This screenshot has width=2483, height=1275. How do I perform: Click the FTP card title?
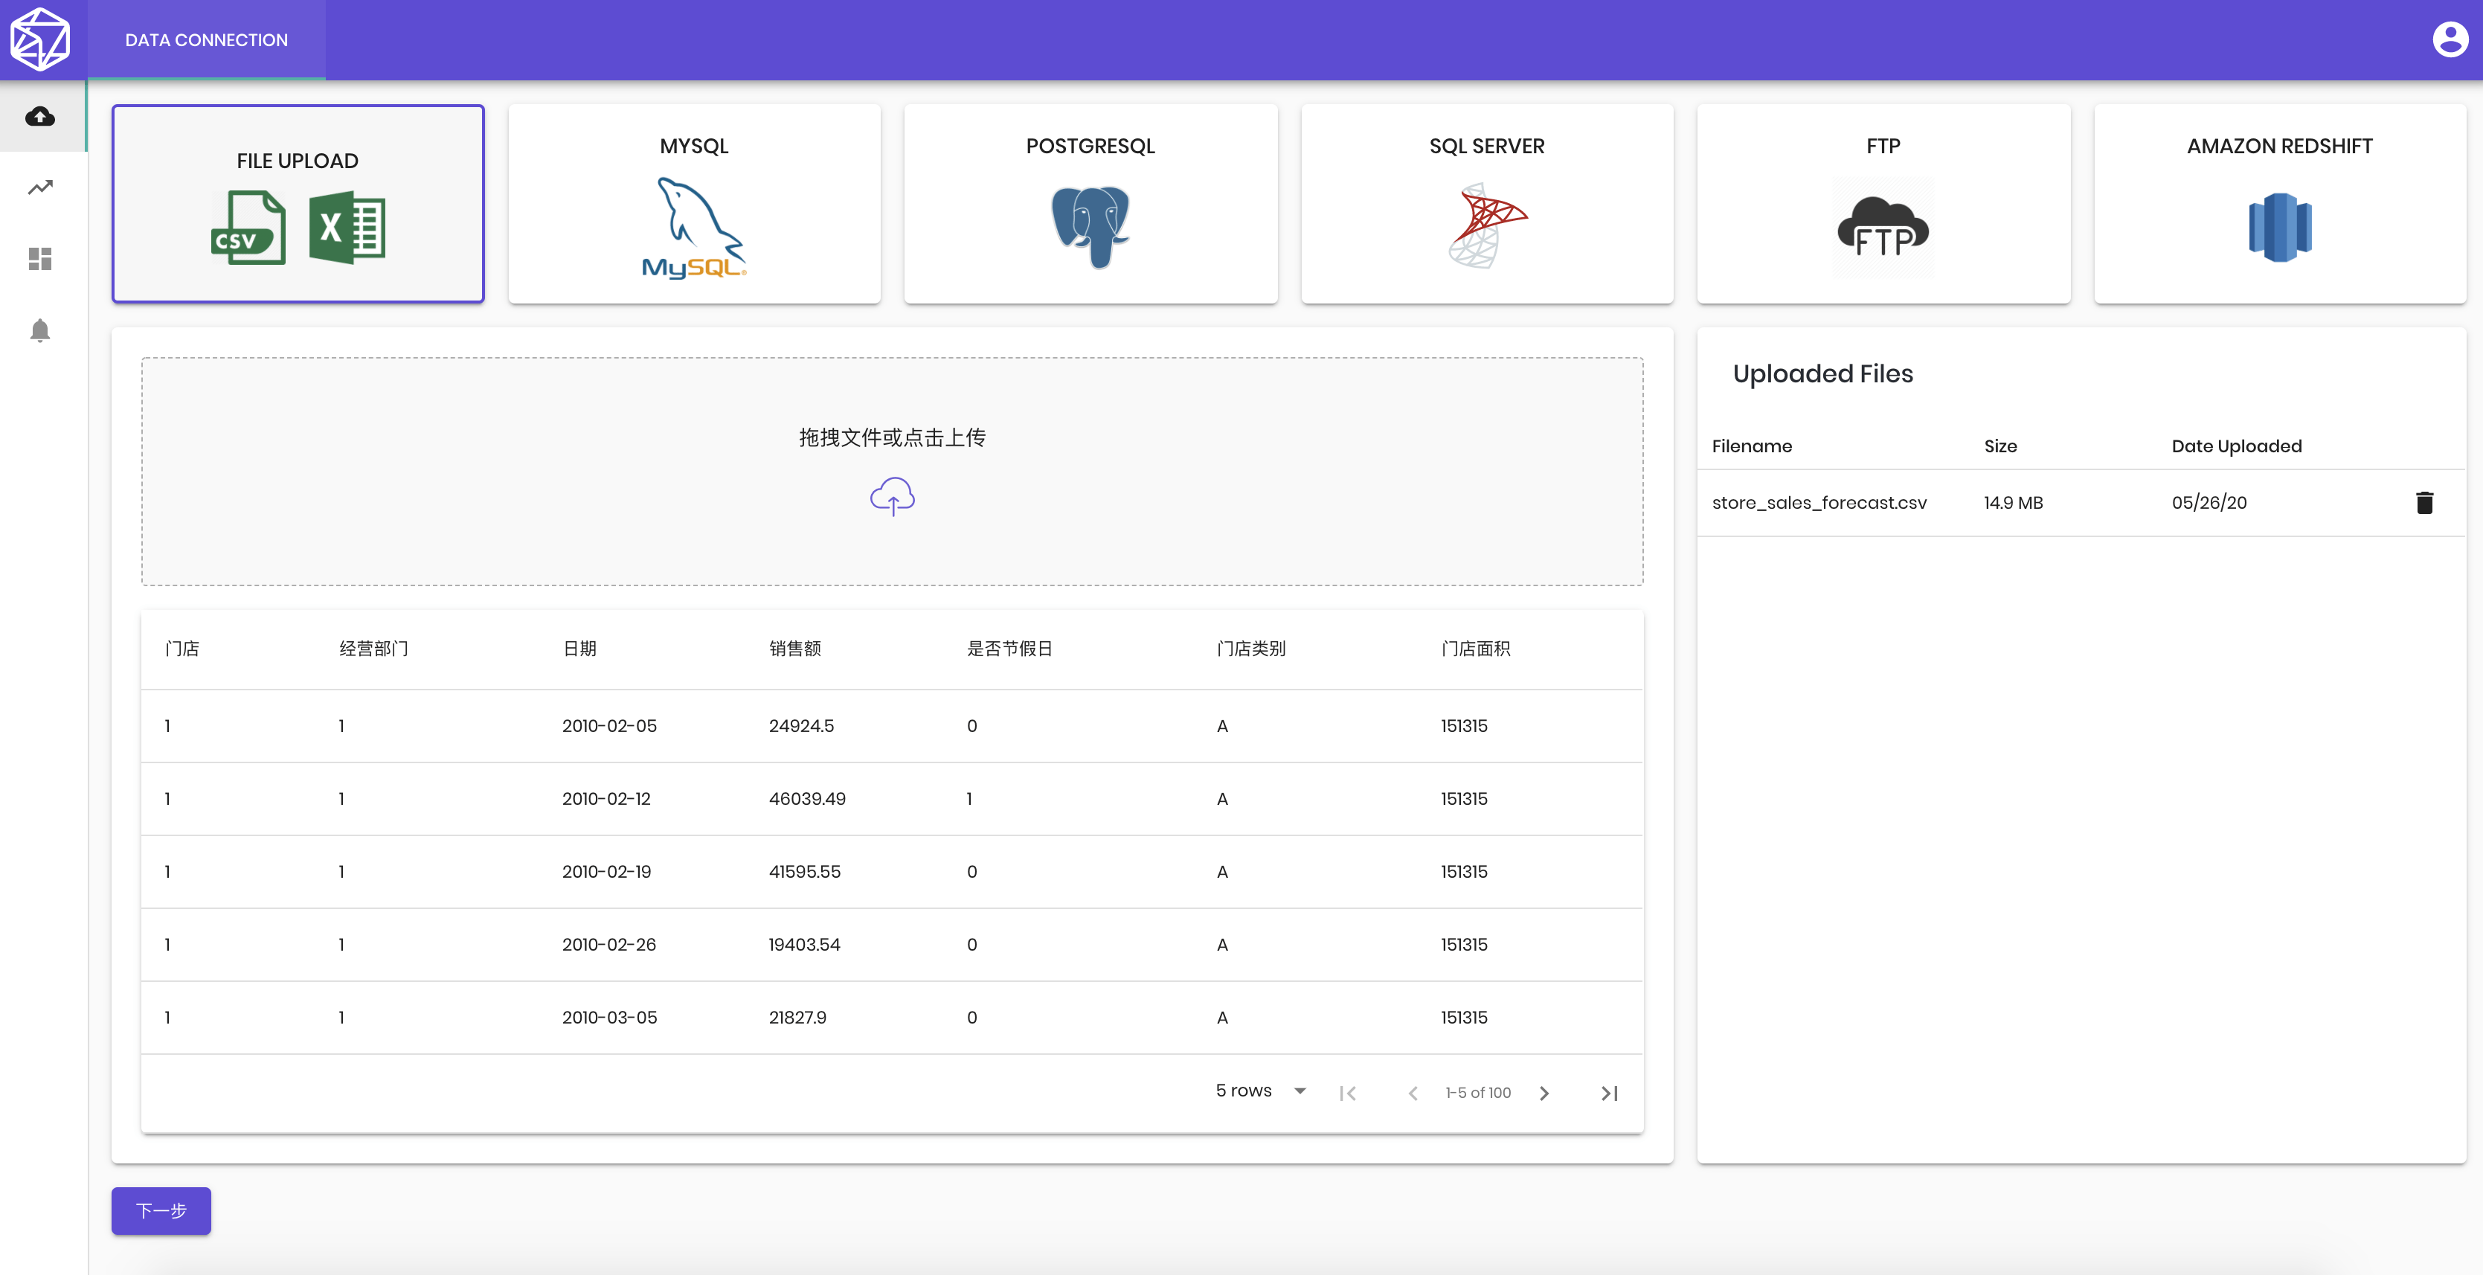(x=1883, y=147)
